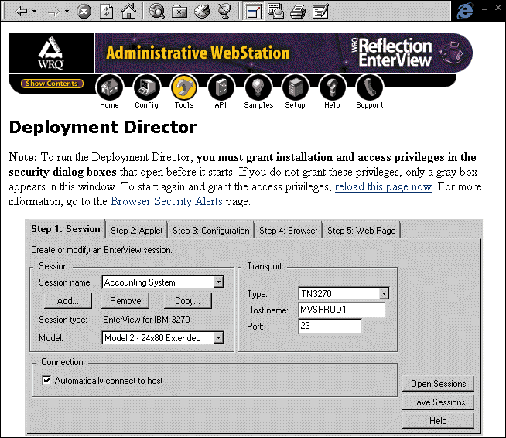Click the Reflection EnterView banner logo
Viewport: 506px width, 438px height.
click(391, 53)
